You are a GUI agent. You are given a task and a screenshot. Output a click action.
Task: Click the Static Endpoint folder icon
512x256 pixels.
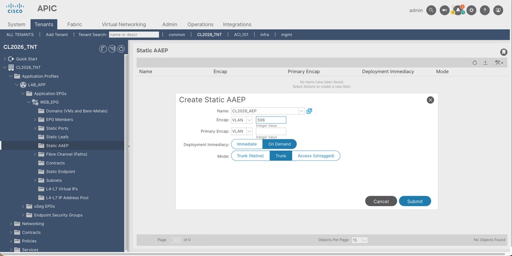point(41,172)
